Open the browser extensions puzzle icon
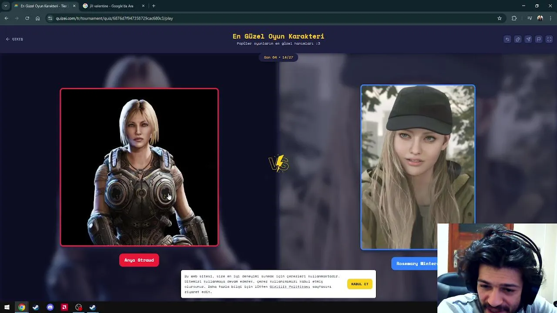The height and width of the screenshot is (313, 557). point(514,18)
